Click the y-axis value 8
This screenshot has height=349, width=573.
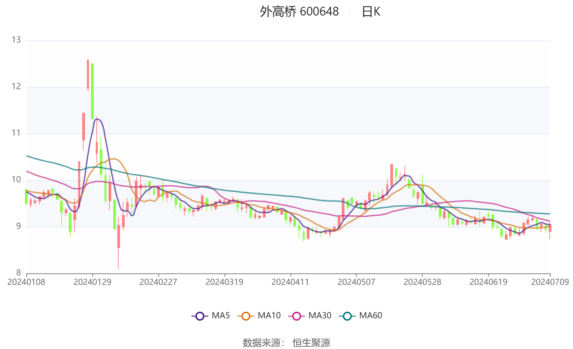[19, 273]
